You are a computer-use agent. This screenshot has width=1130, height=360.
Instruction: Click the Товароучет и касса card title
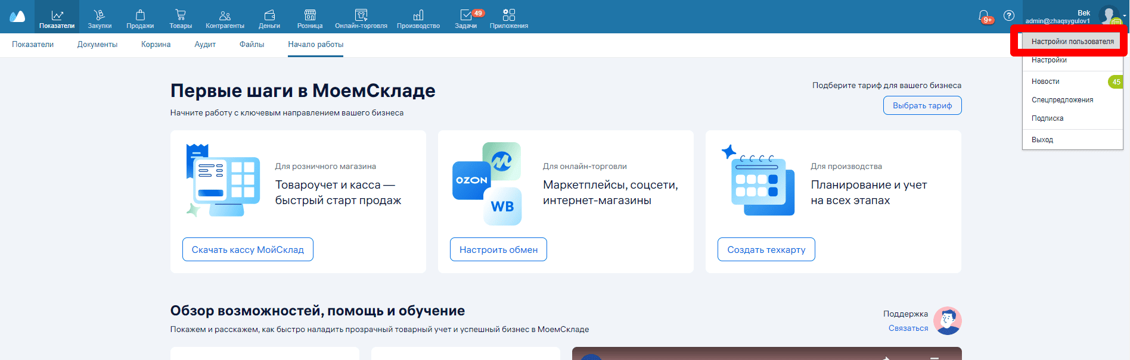pyautogui.click(x=338, y=193)
